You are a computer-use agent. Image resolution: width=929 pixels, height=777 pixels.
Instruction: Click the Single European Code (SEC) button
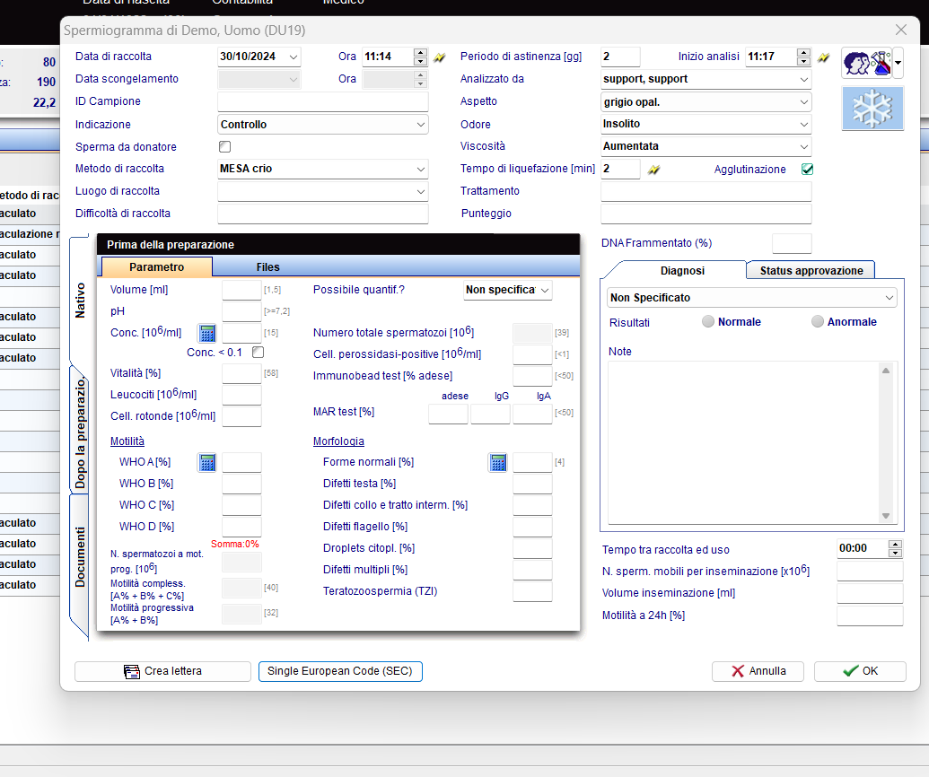tap(340, 671)
